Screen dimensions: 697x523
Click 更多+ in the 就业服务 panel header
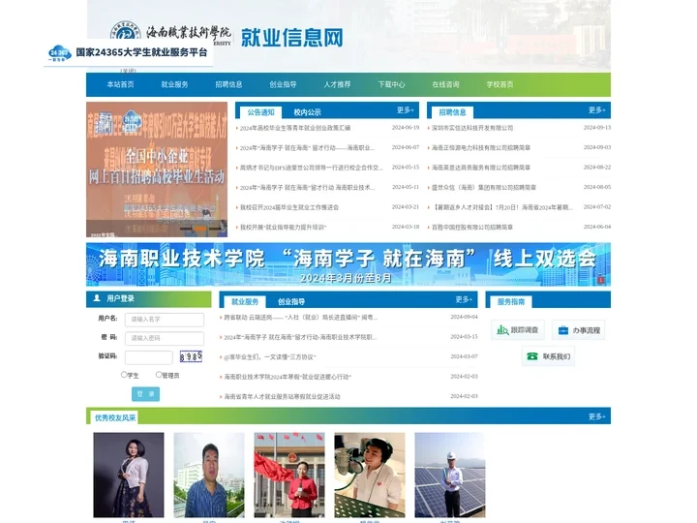[x=464, y=299]
